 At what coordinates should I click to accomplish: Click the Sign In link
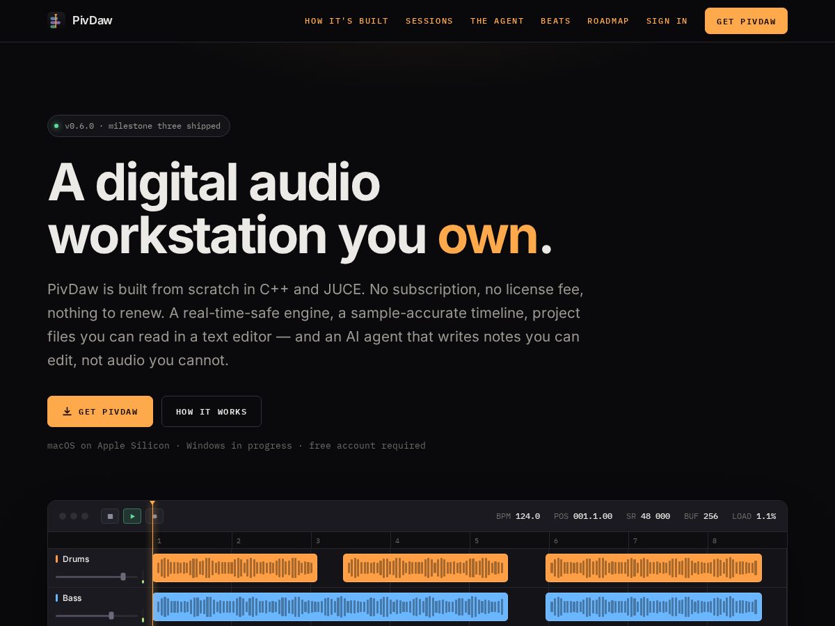(667, 21)
